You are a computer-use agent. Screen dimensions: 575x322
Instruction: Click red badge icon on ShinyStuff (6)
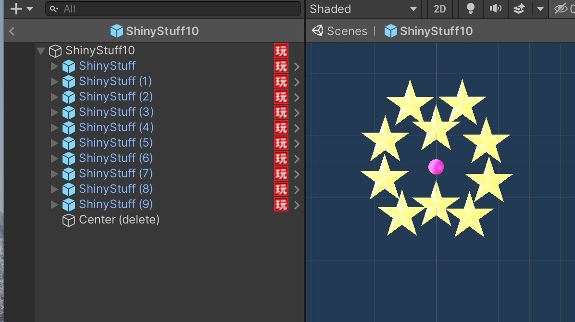tap(281, 159)
